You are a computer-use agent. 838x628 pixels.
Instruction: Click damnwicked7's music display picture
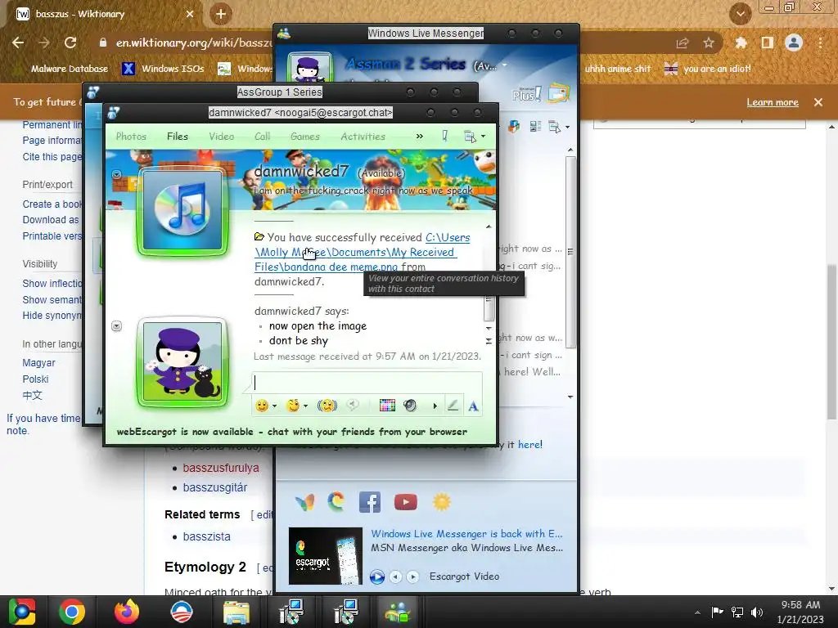(x=182, y=211)
